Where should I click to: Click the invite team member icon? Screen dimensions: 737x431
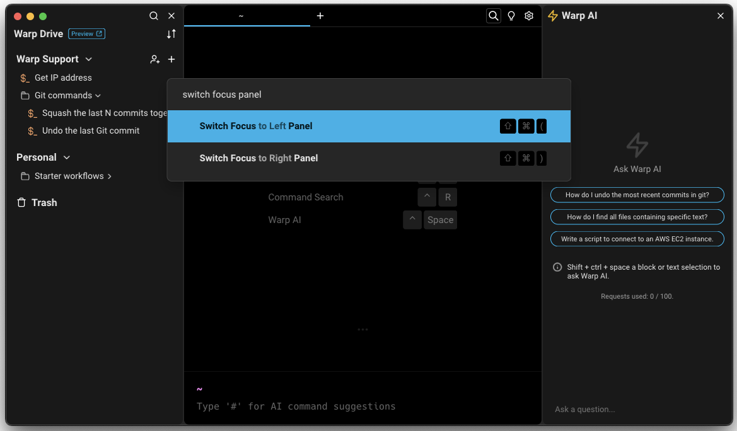(154, 59)
